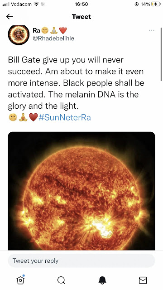The image size is (163, 290).
Task: Tap the battery charging indicator
Action: point(156,4)
